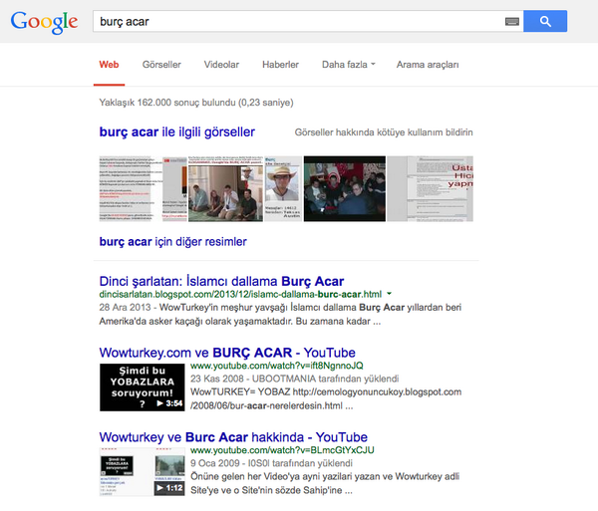Image resolution: width=598 pixels, height=511 pixels.
Task: Click the Google logo
Action: [x=44, y=22]
